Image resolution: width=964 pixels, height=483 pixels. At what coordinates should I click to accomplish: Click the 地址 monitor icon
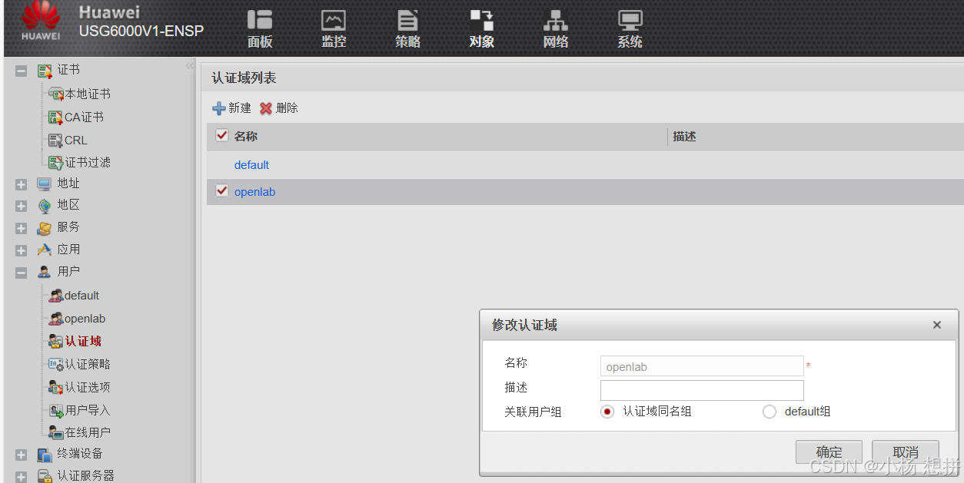(45, 184)
